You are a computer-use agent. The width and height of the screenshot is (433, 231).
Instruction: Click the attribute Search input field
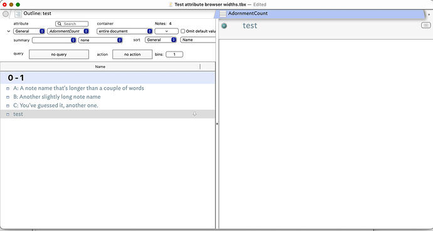pyautogui.click(x=72, y=24)
